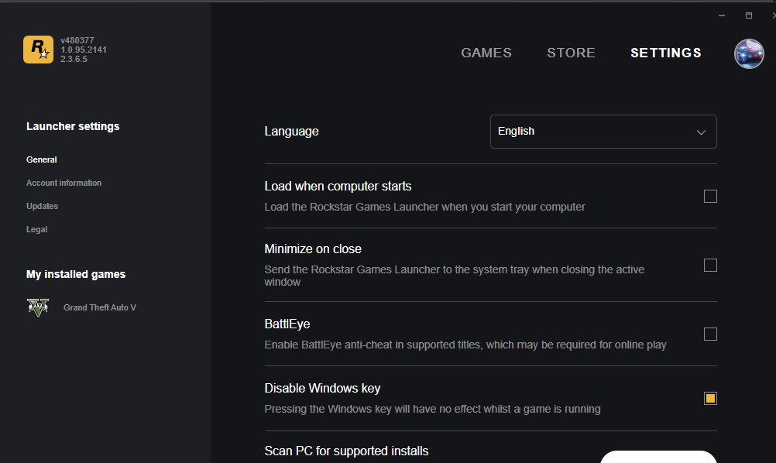776x463 pixels.
Task: Select the Settings tab
Action: [x=666, y=53]
